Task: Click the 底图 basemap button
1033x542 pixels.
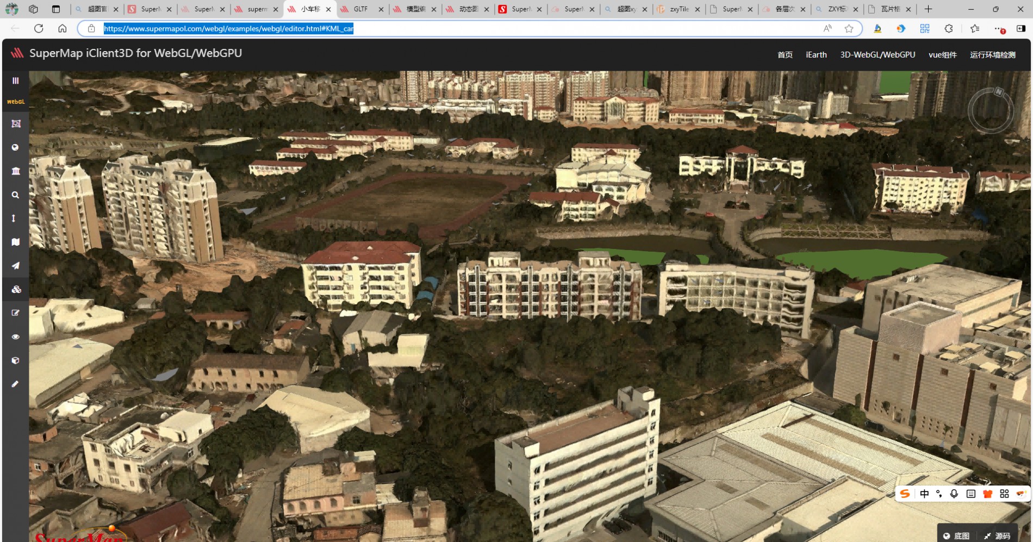Action: tap(956, 535)
